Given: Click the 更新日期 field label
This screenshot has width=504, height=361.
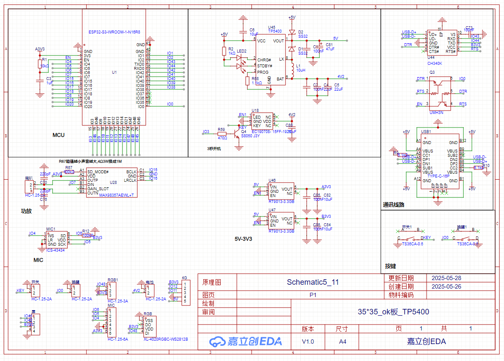Looking at the screenshot, I should click(401, 278).
